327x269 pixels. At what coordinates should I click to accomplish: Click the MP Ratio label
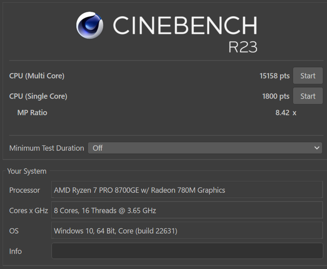(32, 113)
